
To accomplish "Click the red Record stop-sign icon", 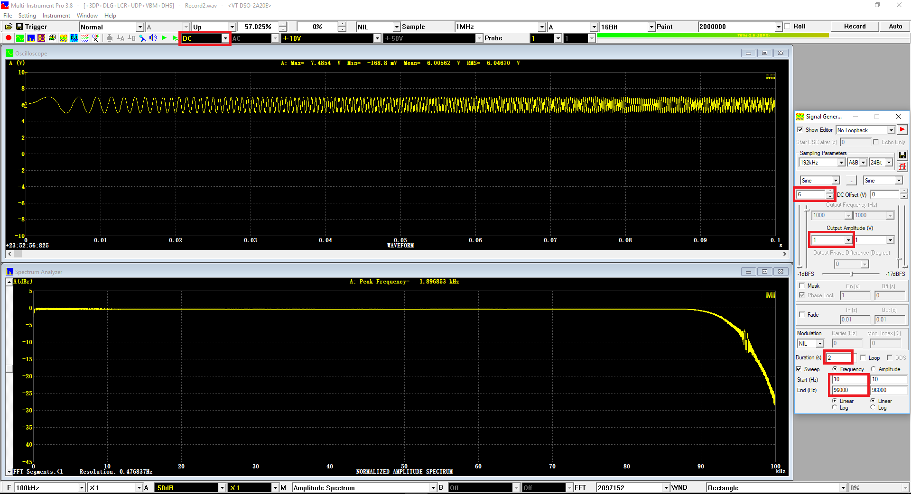I will [9, 38].
